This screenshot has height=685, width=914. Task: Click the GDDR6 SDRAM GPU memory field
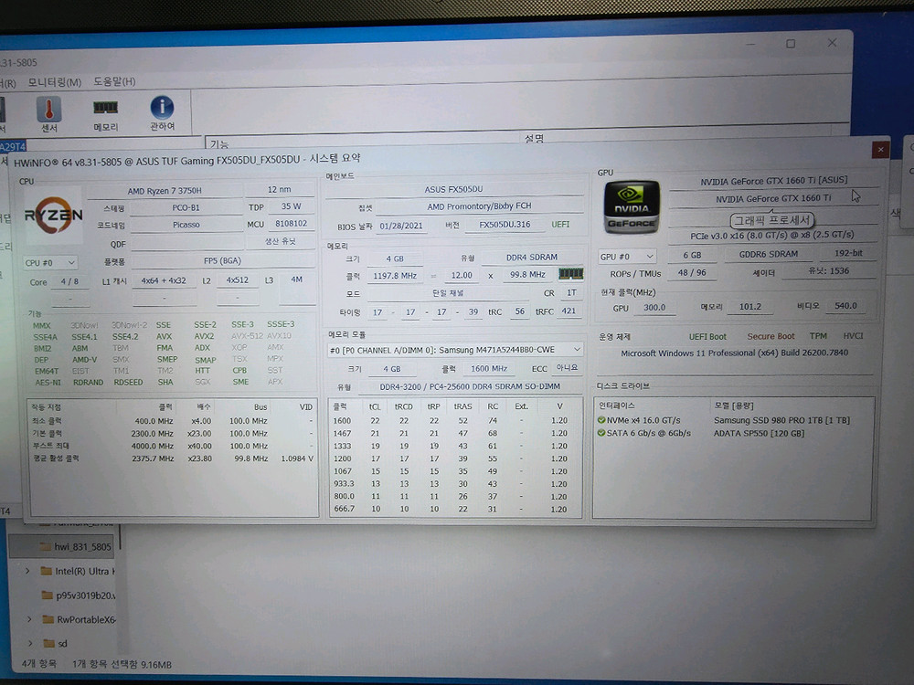tap(769, 254)
